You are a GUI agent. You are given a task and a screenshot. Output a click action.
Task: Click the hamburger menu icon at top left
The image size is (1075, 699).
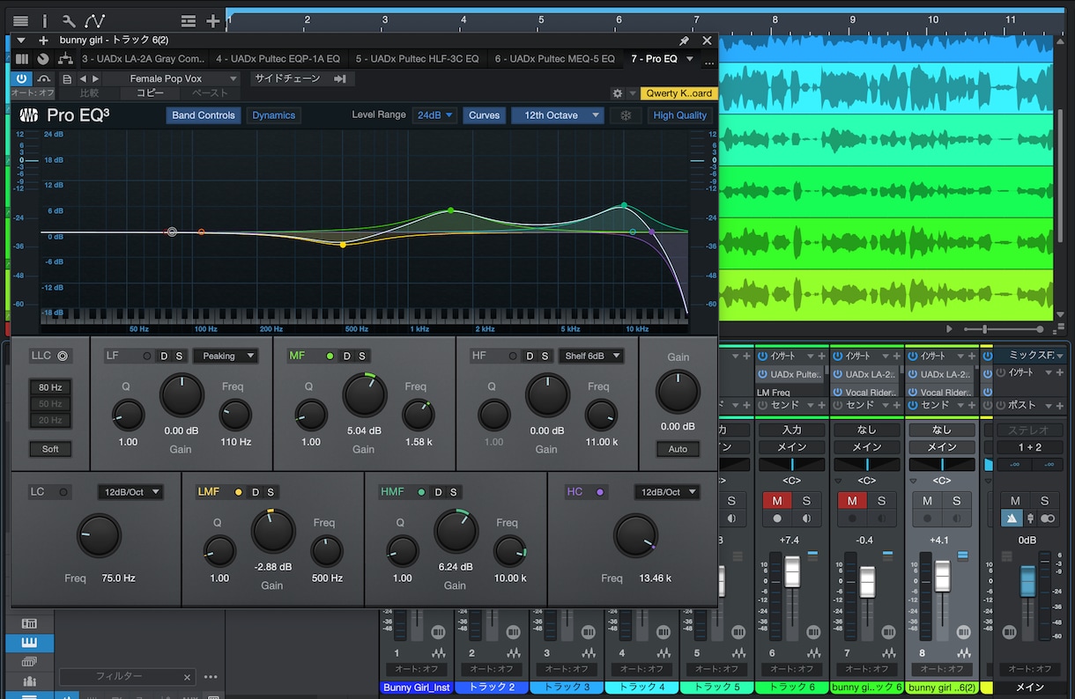20,20
